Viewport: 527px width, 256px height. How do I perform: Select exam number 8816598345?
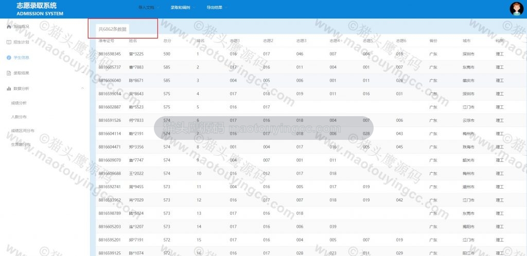pyautogui.click(x=110, y=54)
